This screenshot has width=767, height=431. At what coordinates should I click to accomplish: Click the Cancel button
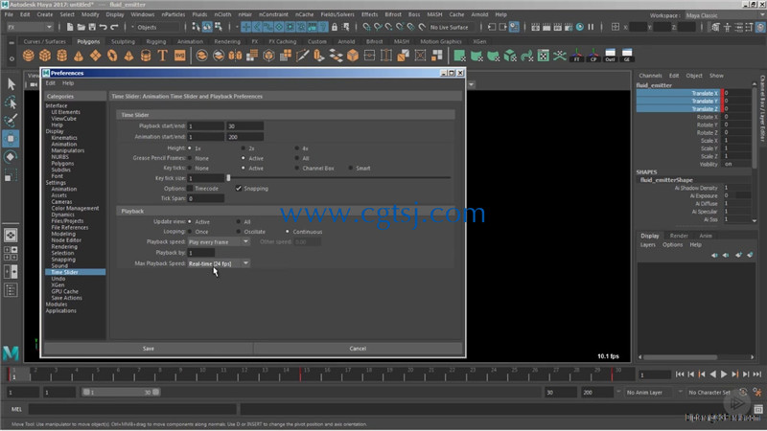coord(358,349)
